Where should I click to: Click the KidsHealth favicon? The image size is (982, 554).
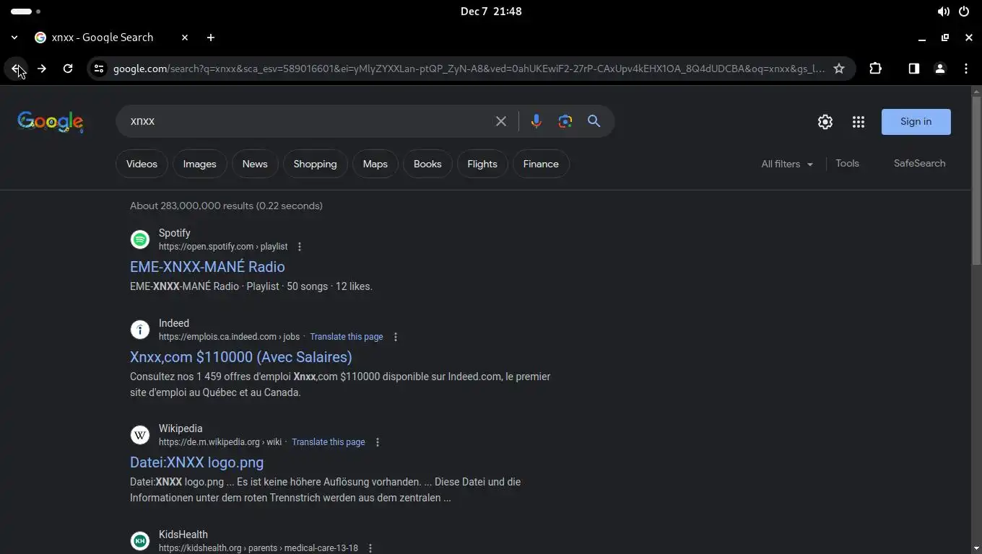(140, 541)
